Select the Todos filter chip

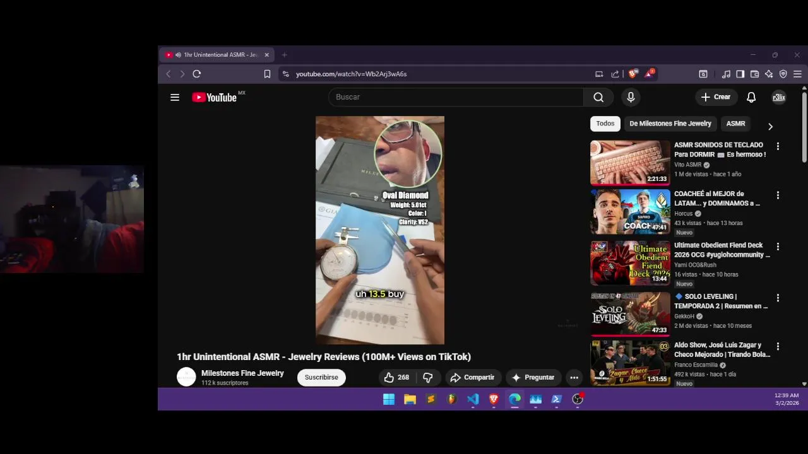(605, 124)
